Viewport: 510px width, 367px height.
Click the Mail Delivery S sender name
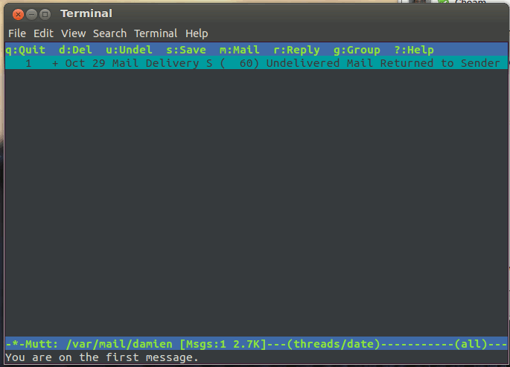coord(162,63)
